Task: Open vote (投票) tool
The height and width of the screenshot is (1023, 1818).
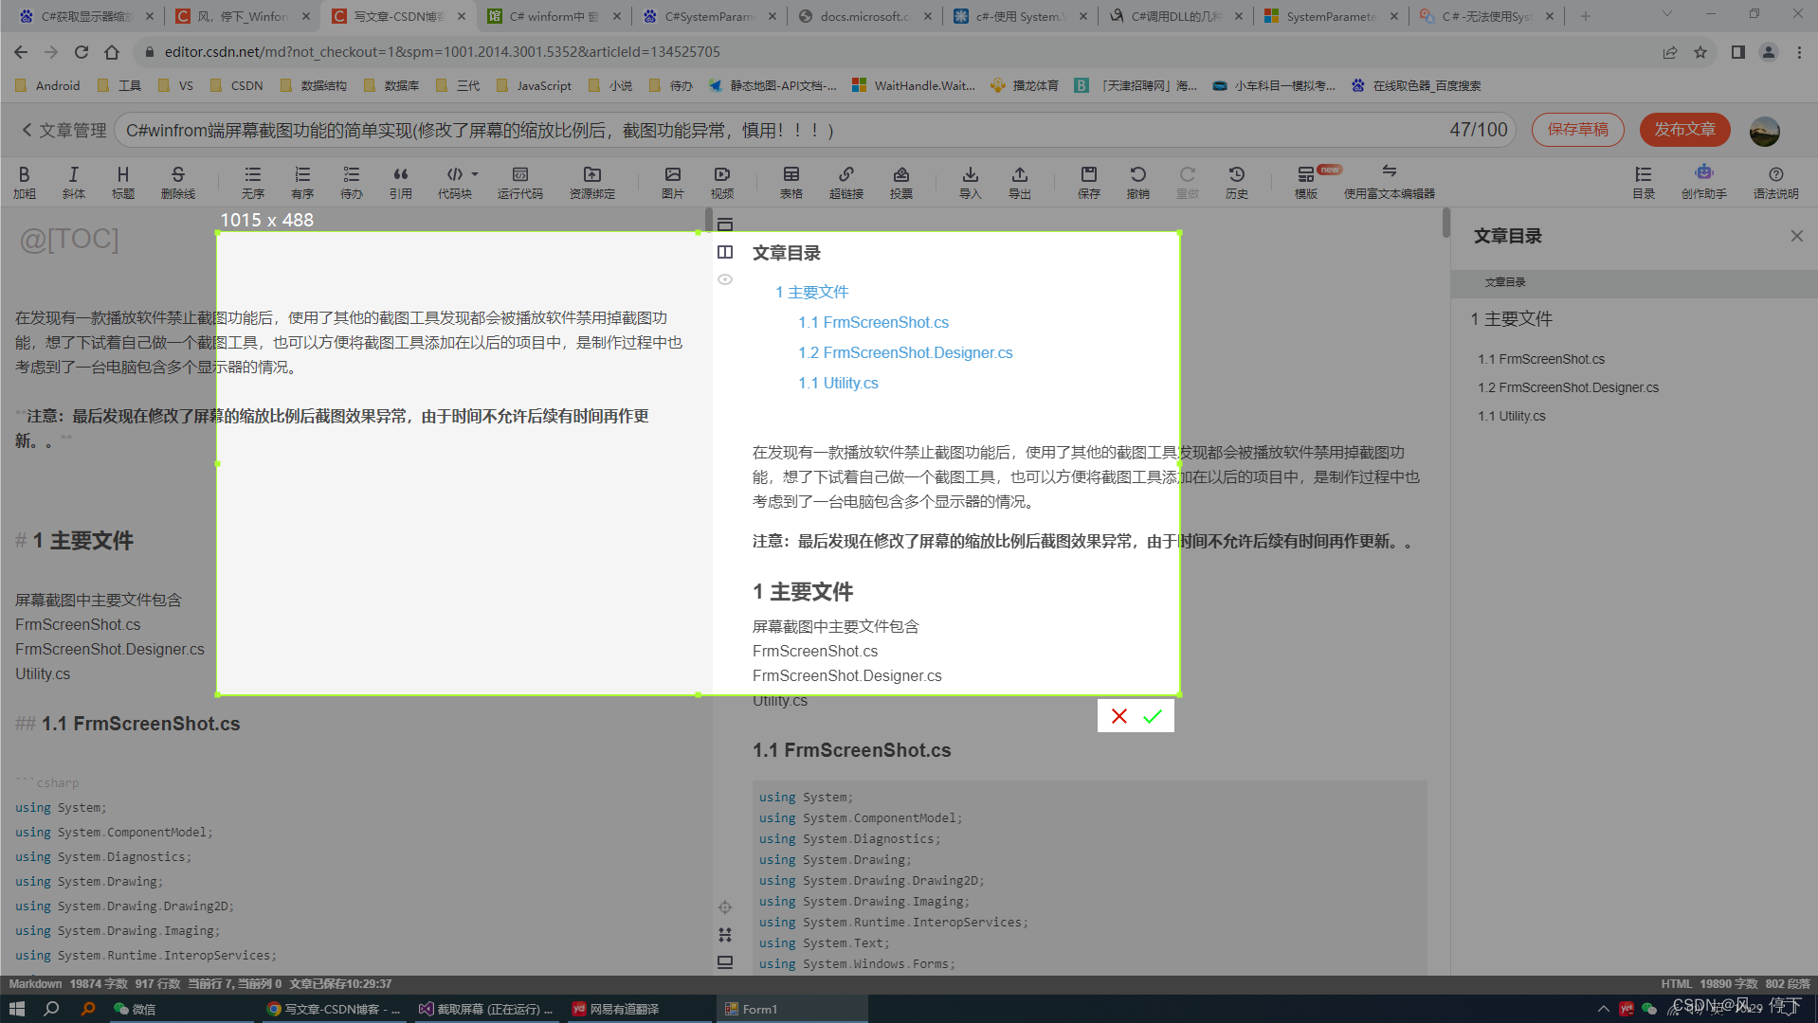Action: (x=901, y=182)
